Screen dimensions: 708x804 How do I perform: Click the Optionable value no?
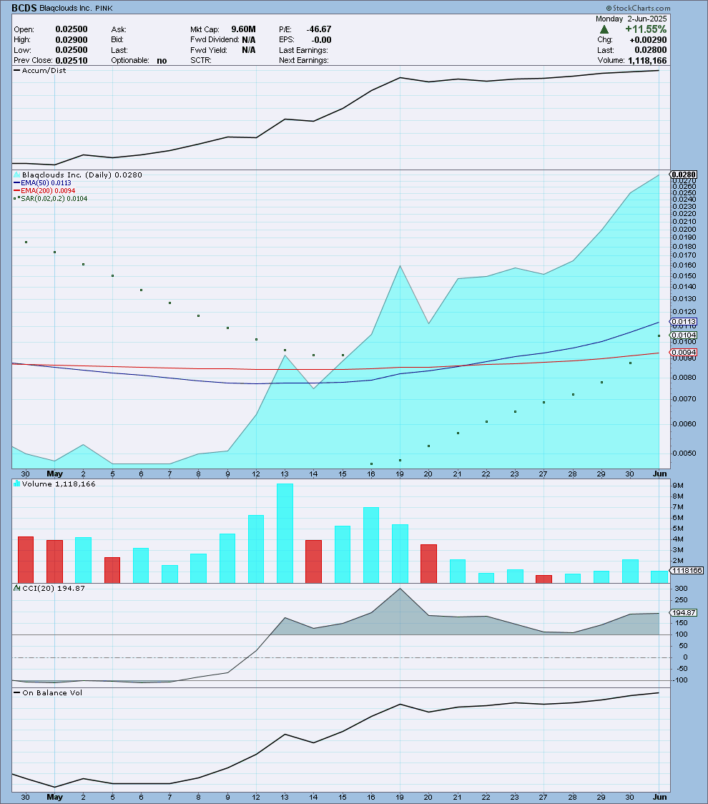162,61
